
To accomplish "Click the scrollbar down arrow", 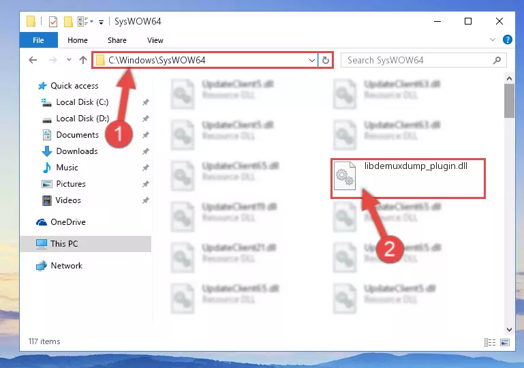I will 509,330.
